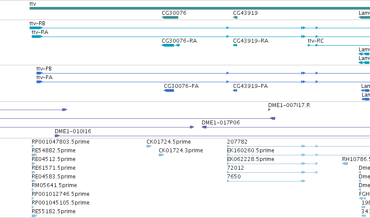Viewport: 370px width, 218px height.
Task: Click the CG30076-PA protein glyph
Action: (x=169, y=91)
